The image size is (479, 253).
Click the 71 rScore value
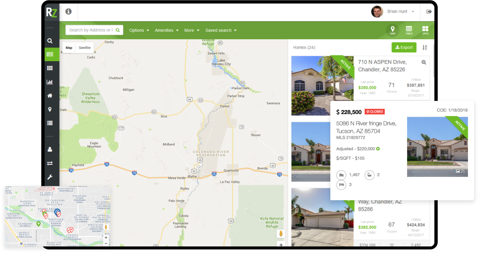tap(391, 85)
